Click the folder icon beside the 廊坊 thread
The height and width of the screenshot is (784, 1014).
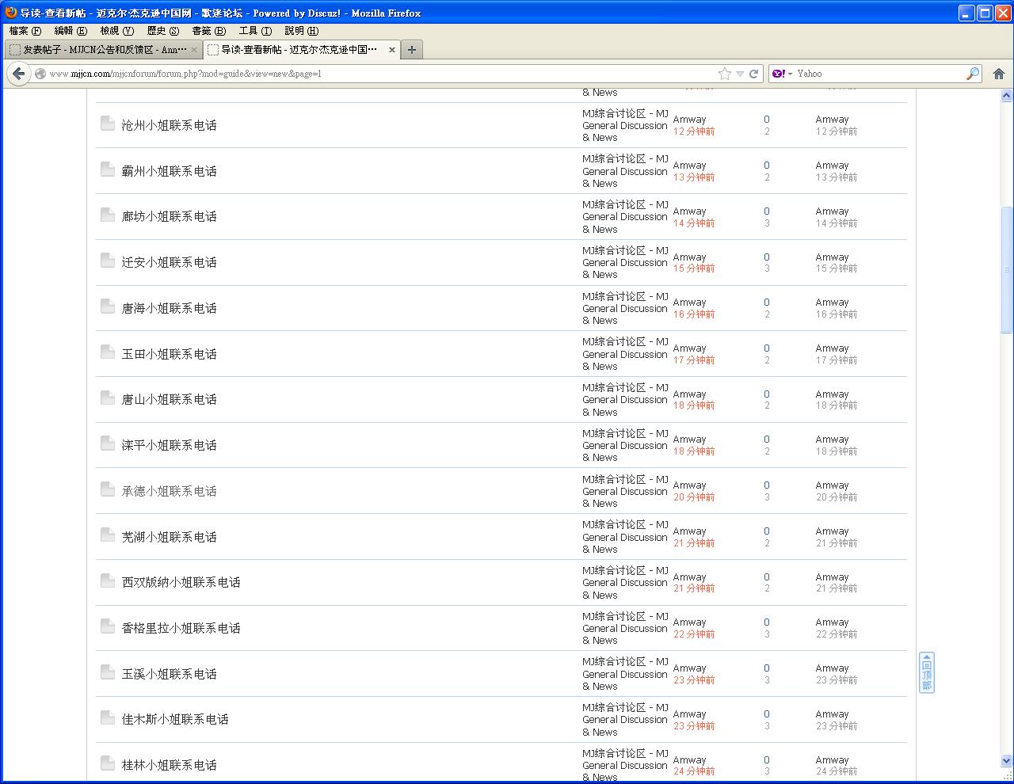(108, 215)
